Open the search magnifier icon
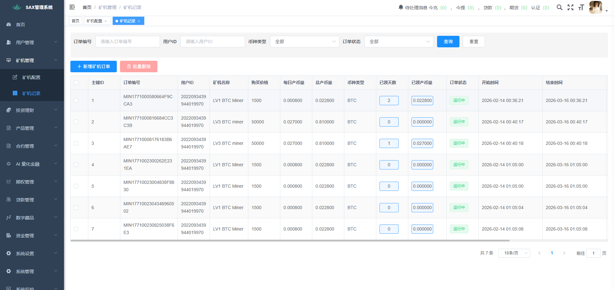 point(559,7)
